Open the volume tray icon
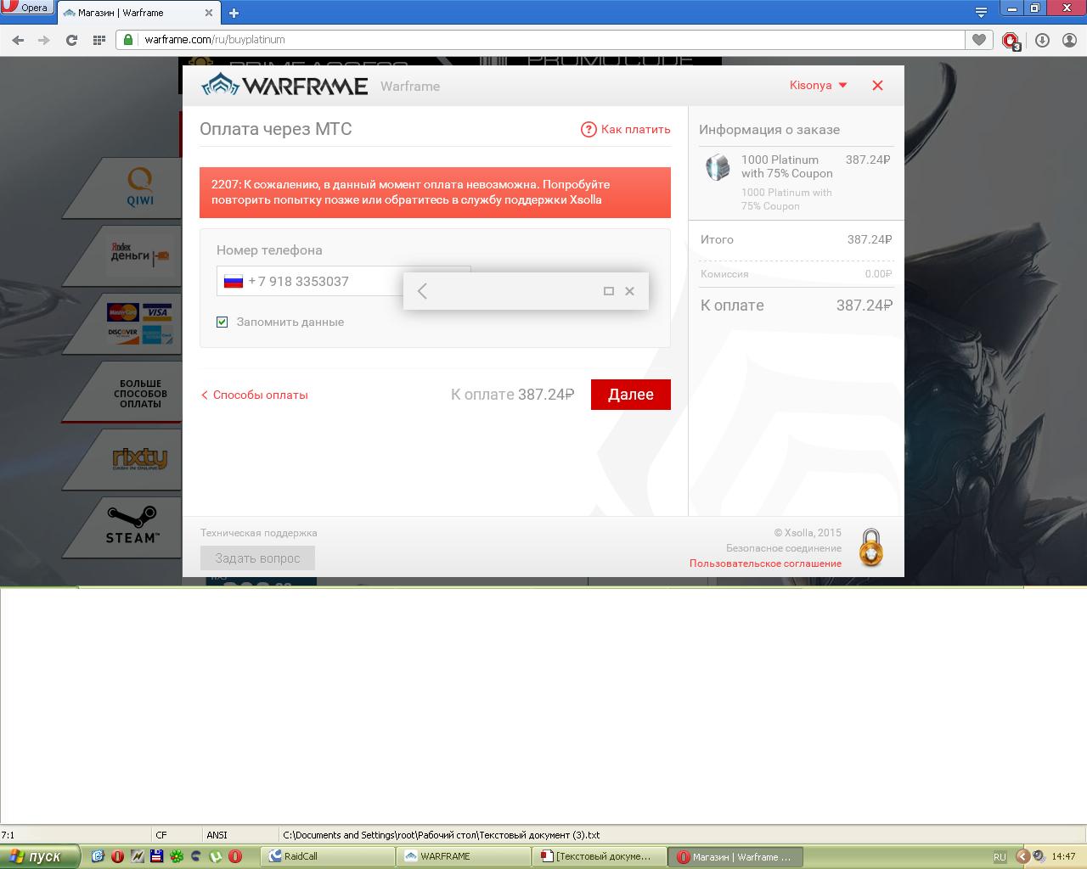The width and height of the screenshot is (1087, 869). [x=1038, y=856]
